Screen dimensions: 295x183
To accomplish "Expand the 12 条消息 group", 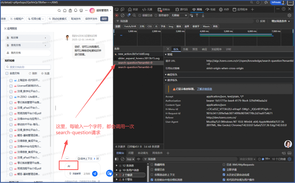I will click(116, 165).
